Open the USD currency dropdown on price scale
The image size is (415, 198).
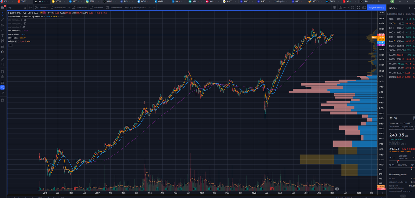[x=381, y=13]
